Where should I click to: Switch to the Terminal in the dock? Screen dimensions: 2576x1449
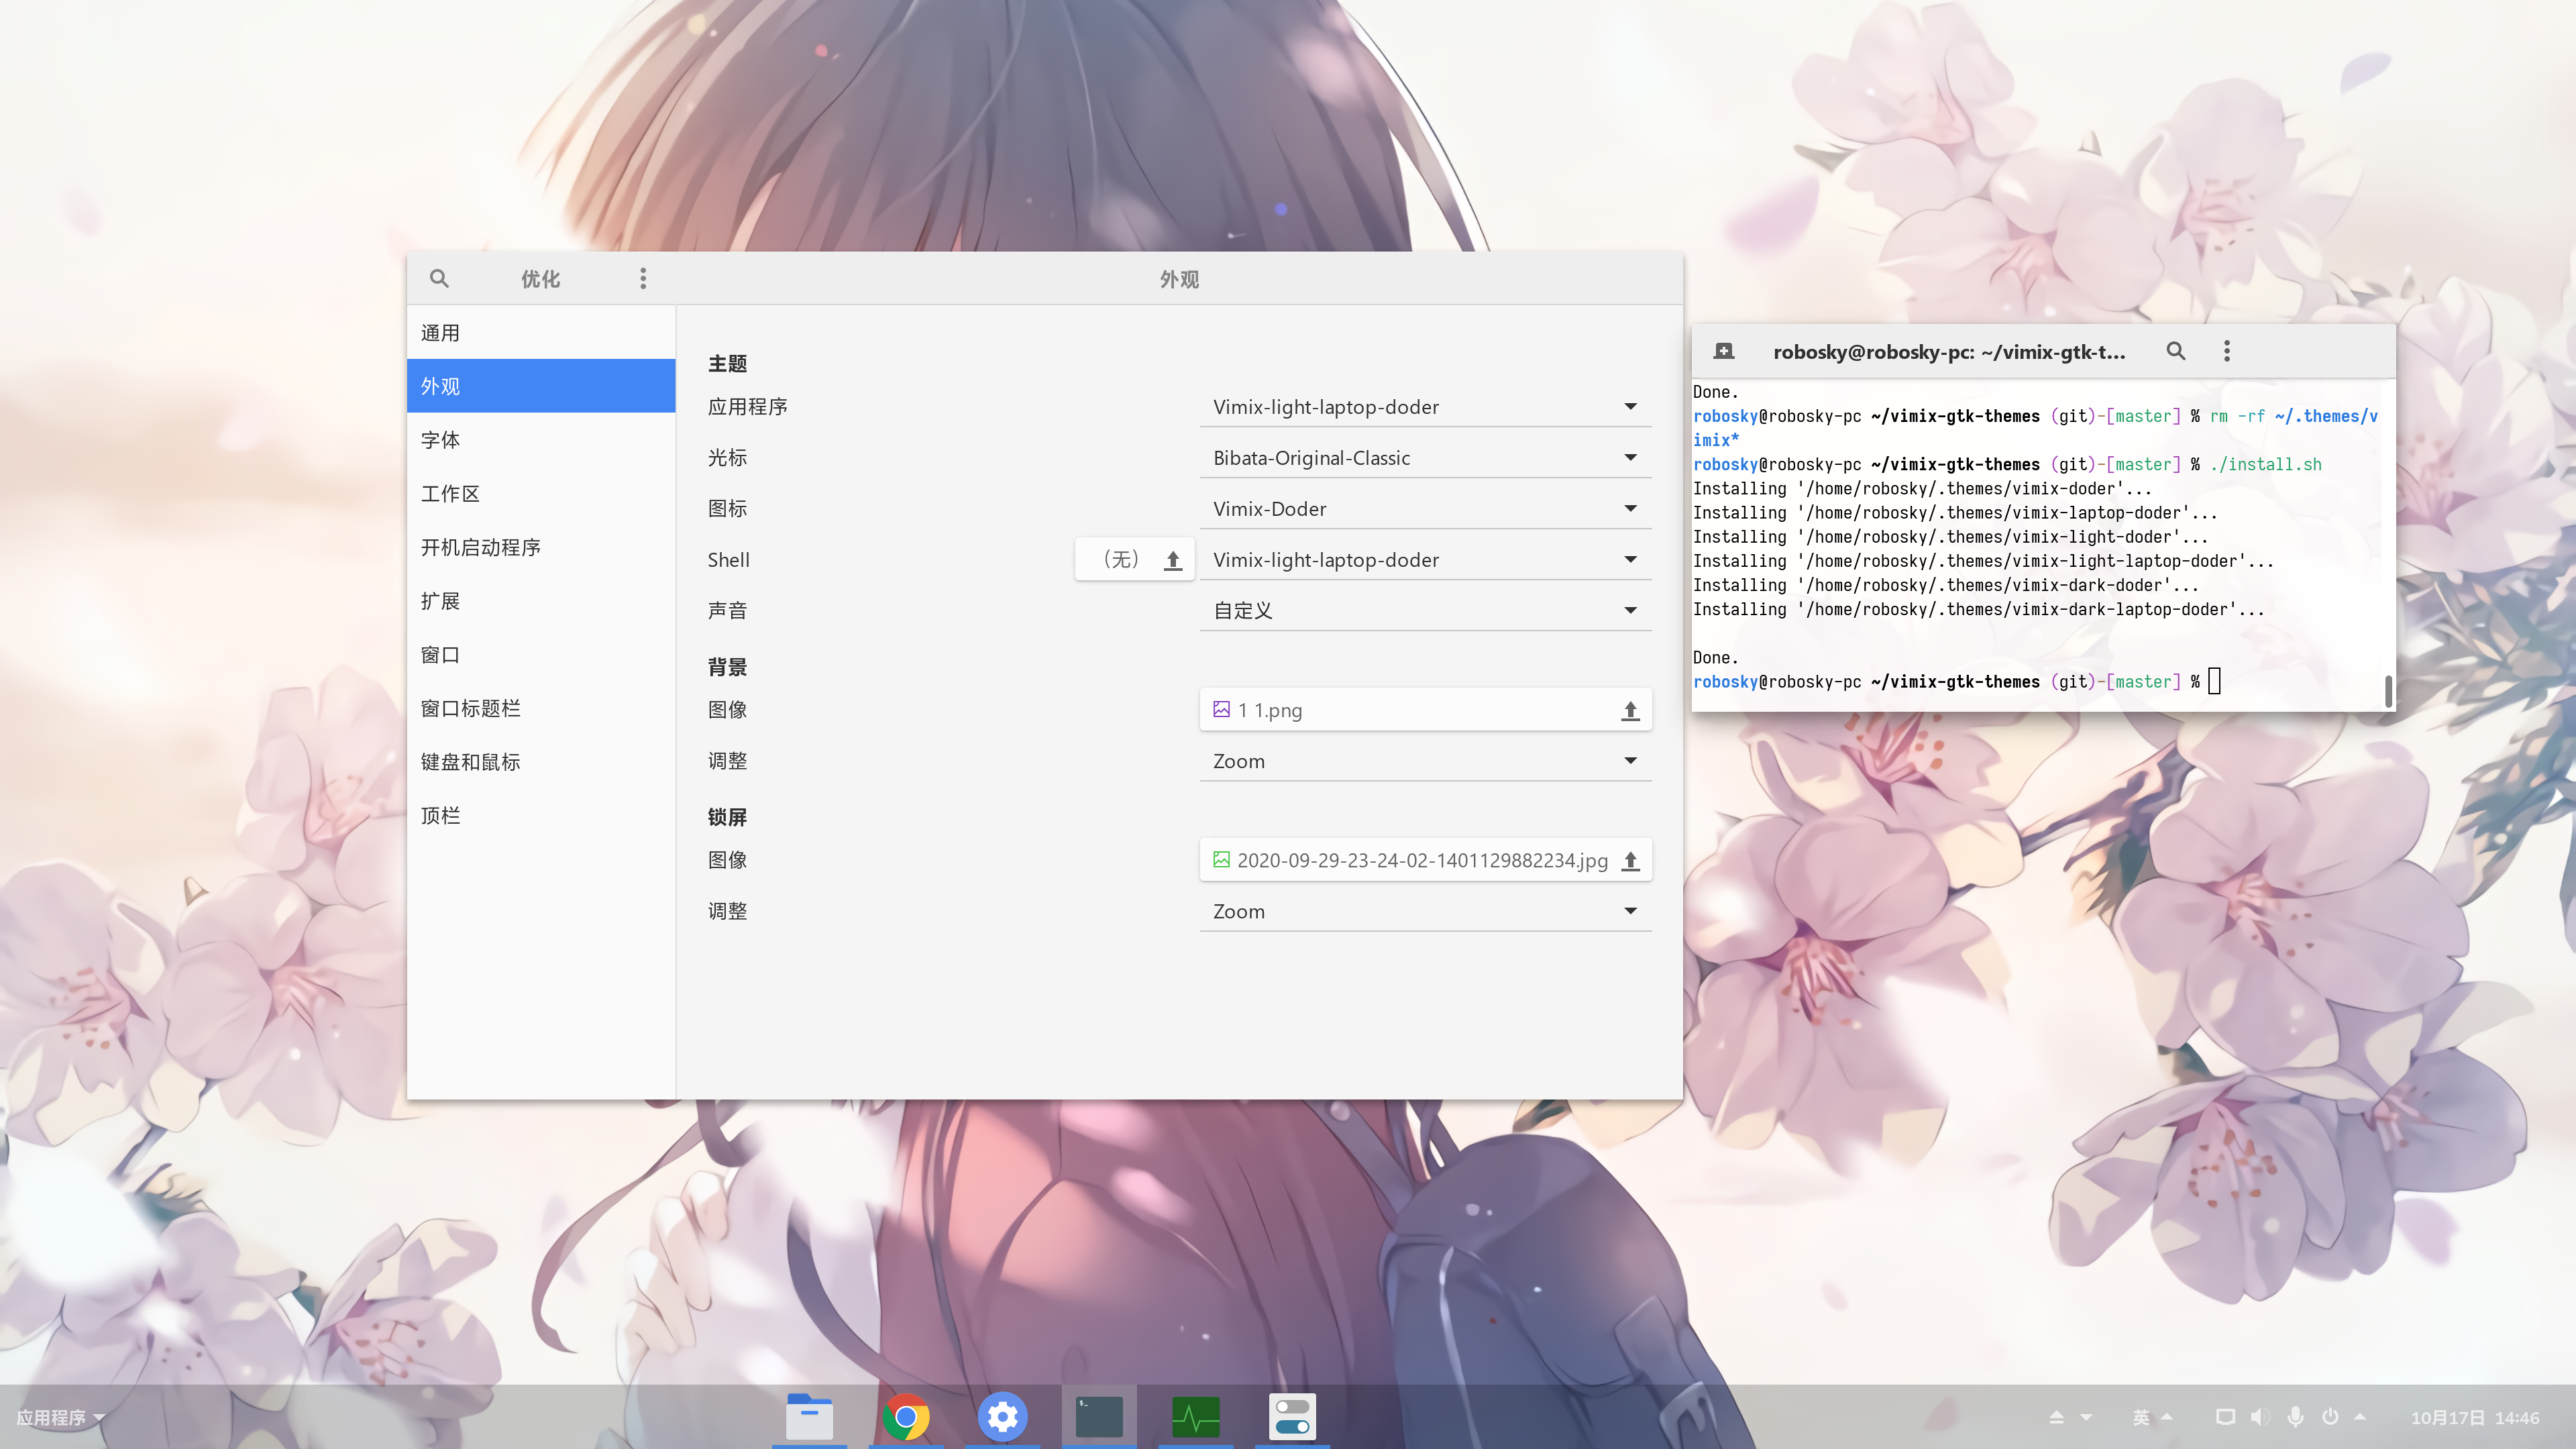click(1099, 1416)
